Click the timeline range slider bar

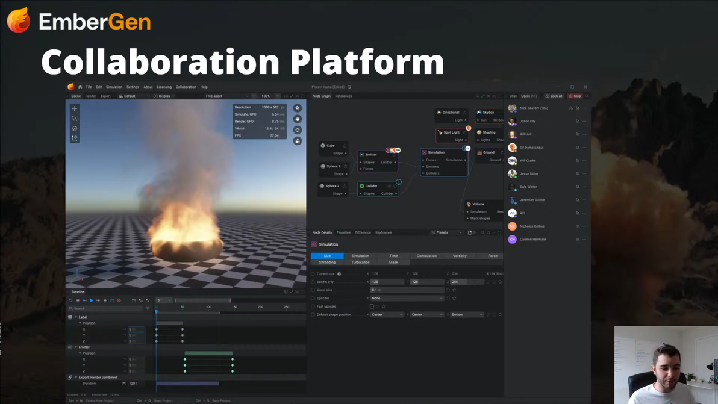[x=202, y=300]
